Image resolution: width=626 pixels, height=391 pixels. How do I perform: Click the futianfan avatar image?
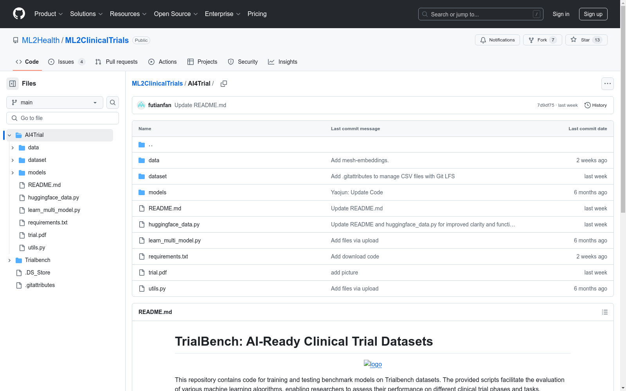point(141,105)
